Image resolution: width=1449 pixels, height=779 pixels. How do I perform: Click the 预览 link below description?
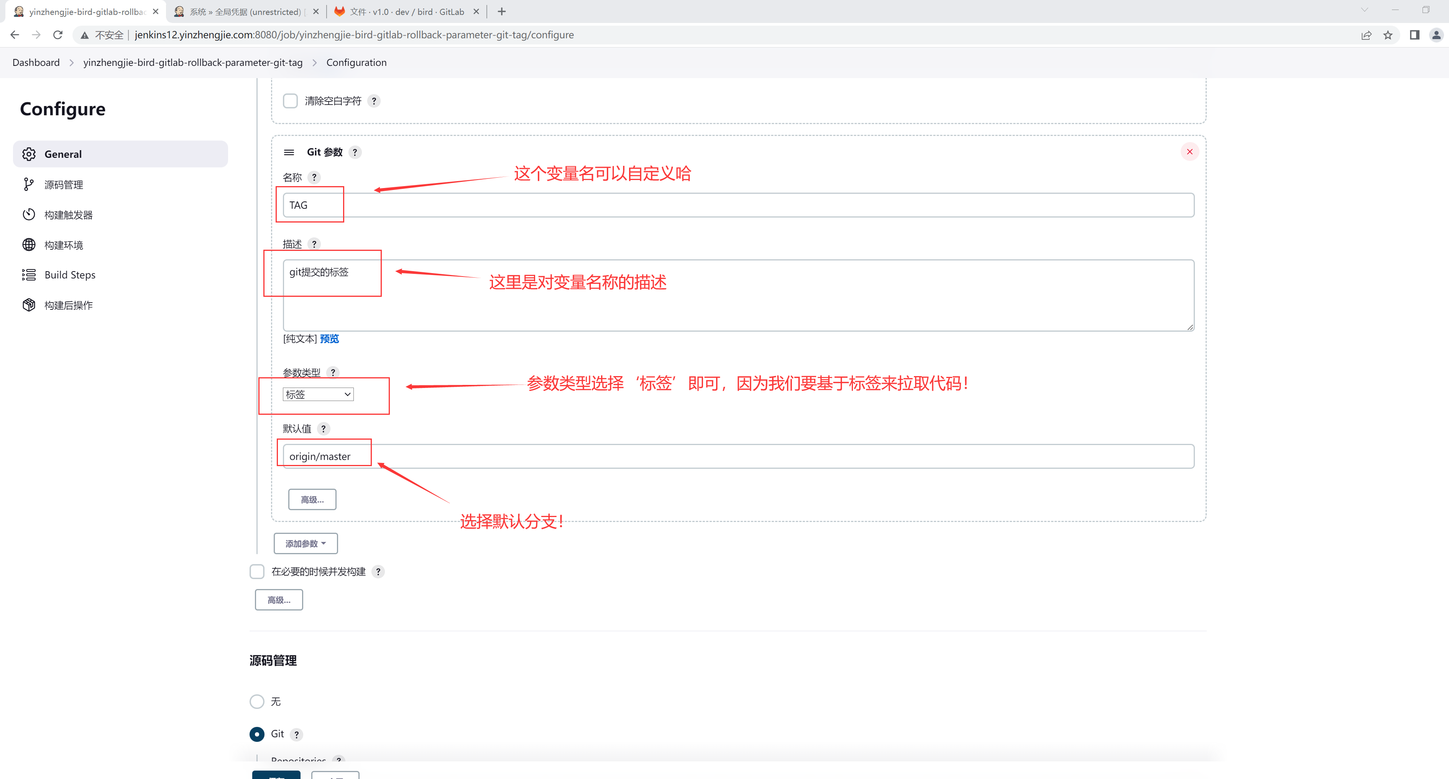tap(330, 338)
